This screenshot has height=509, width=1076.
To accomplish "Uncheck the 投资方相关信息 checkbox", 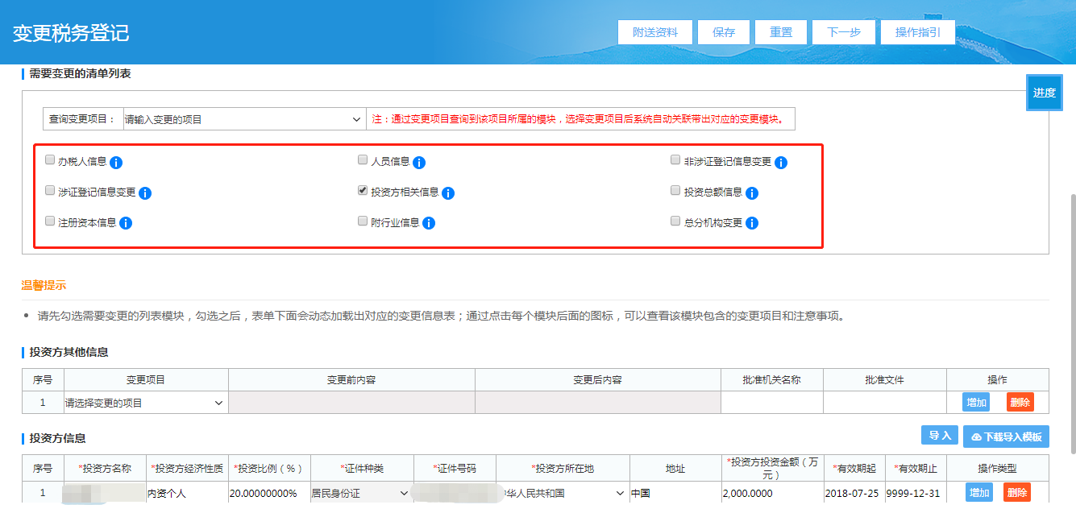I will (363, 191).
